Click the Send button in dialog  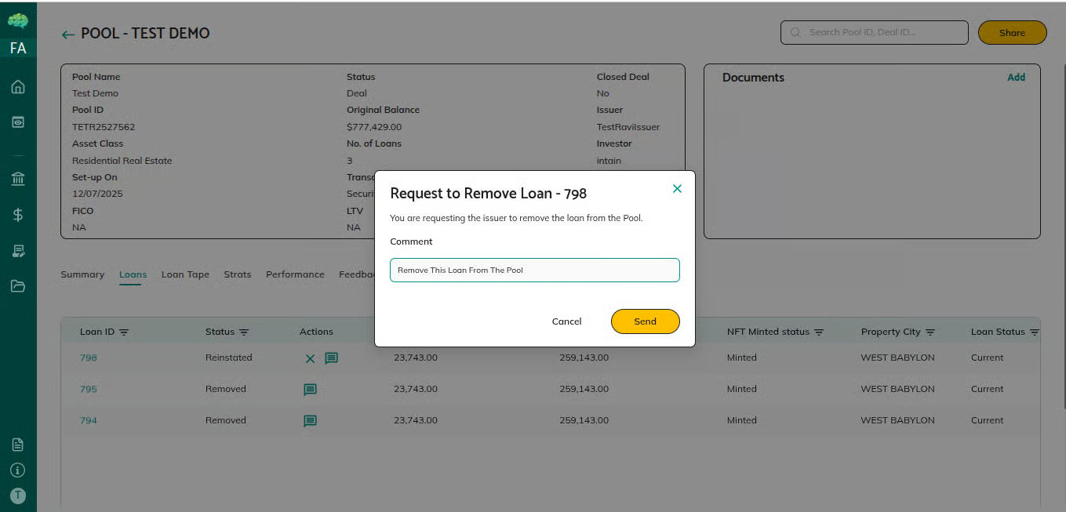[x=645, y=321]
